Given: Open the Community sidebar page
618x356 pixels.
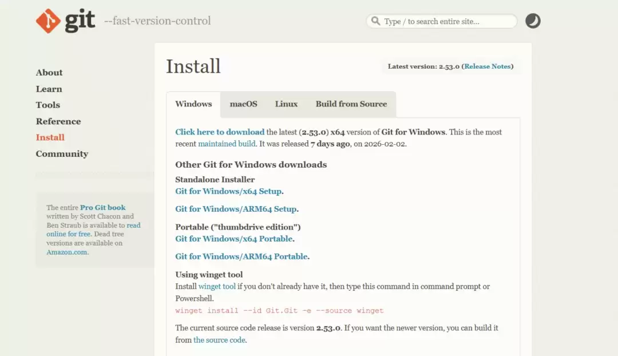Looking at the screenshot, I should (62, 154).
